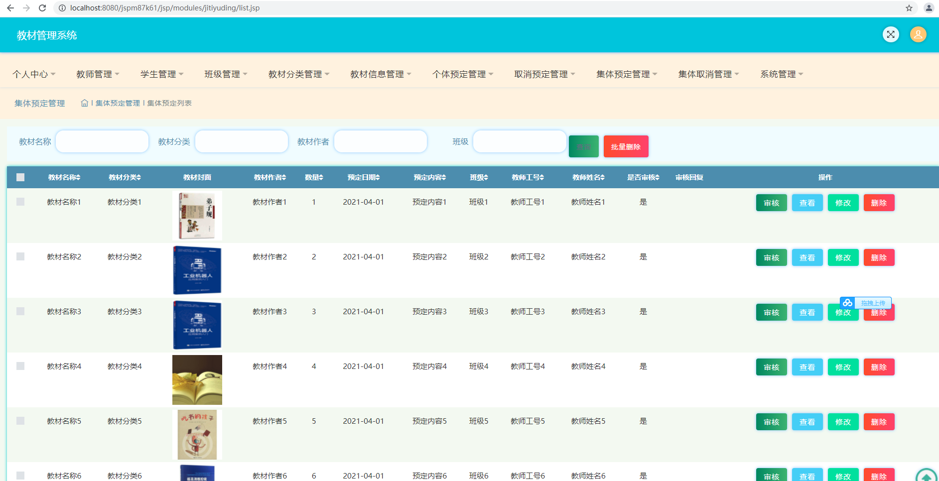Screen dimensions: 939x481
Task: Check the box for row 教材名称5
Action: tap(20, 421)
